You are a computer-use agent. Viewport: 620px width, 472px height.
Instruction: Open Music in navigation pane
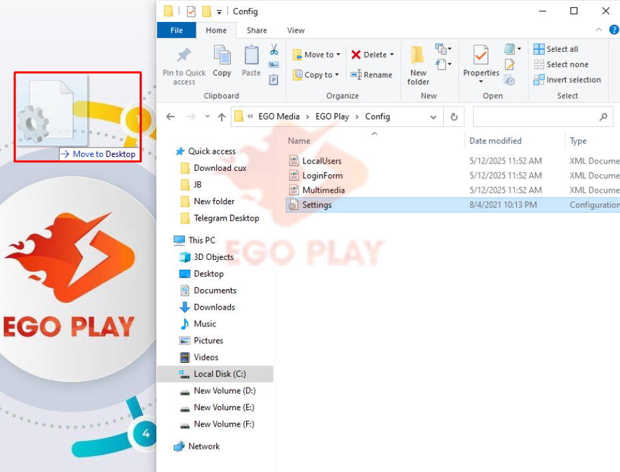[x=205, y=324]
